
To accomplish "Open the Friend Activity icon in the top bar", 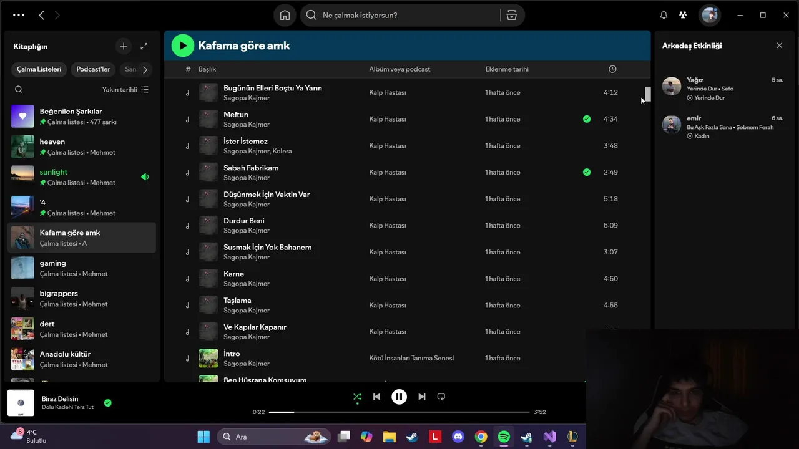I will [x=683, y=16].
